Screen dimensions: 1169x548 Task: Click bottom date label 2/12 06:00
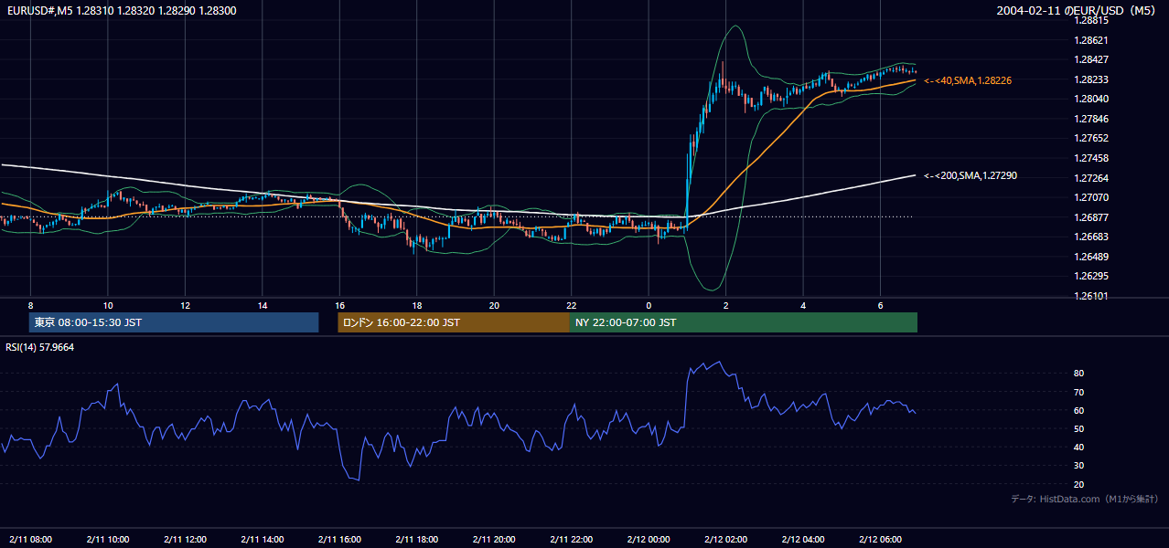pyautogui.click(x=881, y=539)
